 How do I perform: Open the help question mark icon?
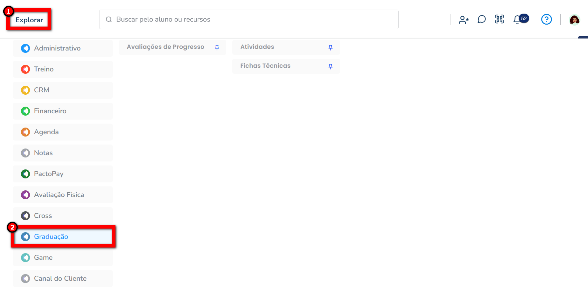[546, 20]
